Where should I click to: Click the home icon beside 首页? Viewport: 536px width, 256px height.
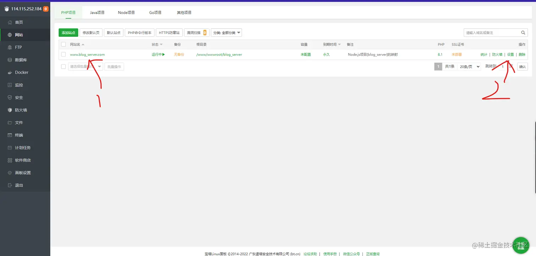pos(10,22)
